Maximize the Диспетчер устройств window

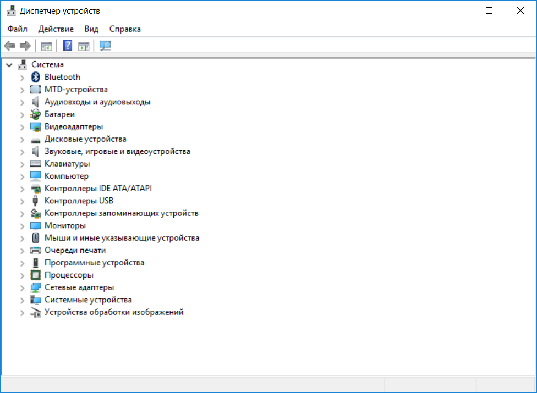(x=489, y=10)
